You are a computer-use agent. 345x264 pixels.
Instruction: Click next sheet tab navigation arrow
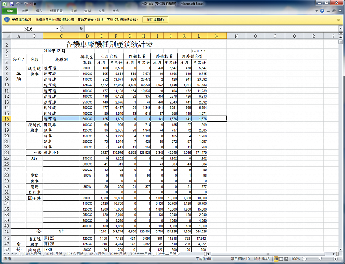coord(12,253)
